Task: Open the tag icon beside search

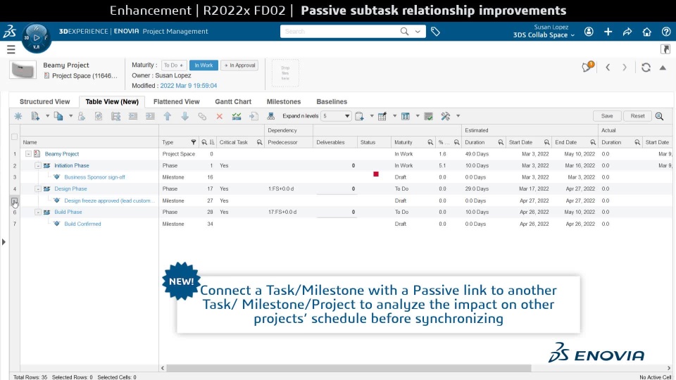Action: 435,32
